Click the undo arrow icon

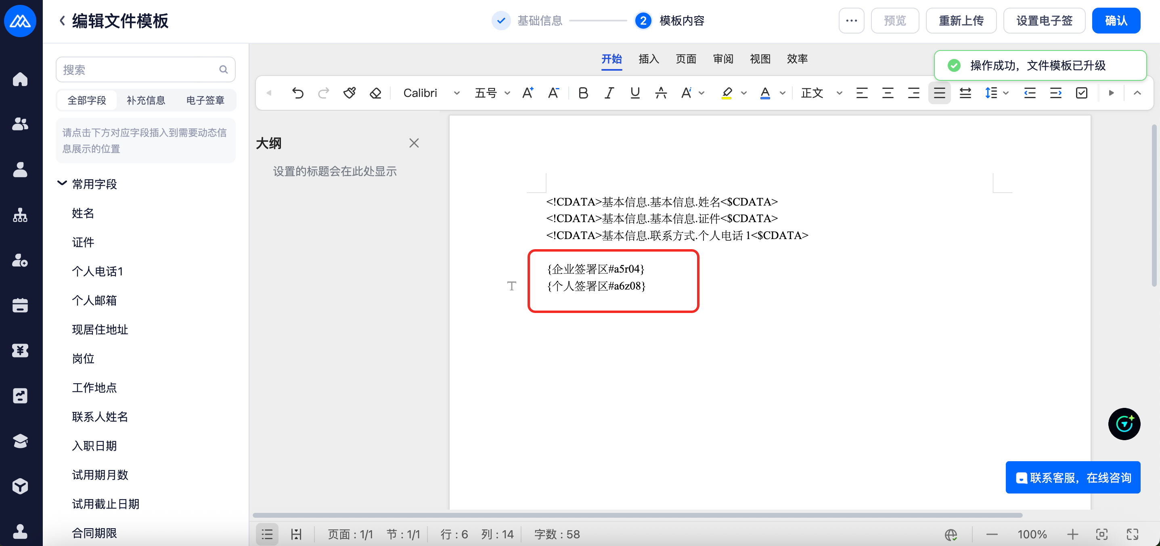point(297,93)
